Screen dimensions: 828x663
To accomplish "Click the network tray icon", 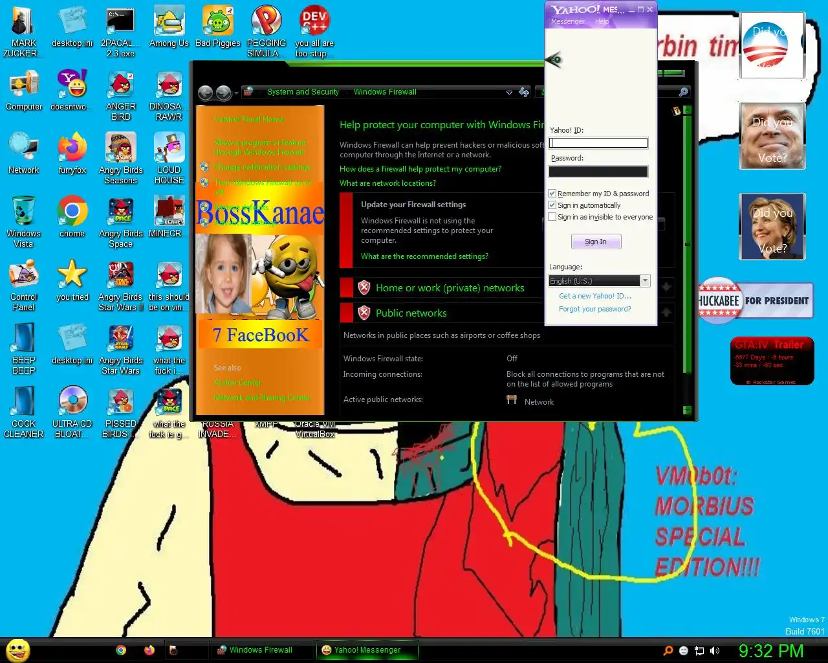I will coord(699,651).
